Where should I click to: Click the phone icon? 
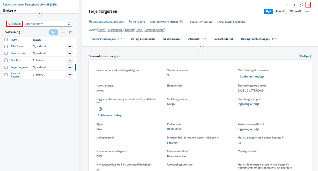[x=130, y=22]
